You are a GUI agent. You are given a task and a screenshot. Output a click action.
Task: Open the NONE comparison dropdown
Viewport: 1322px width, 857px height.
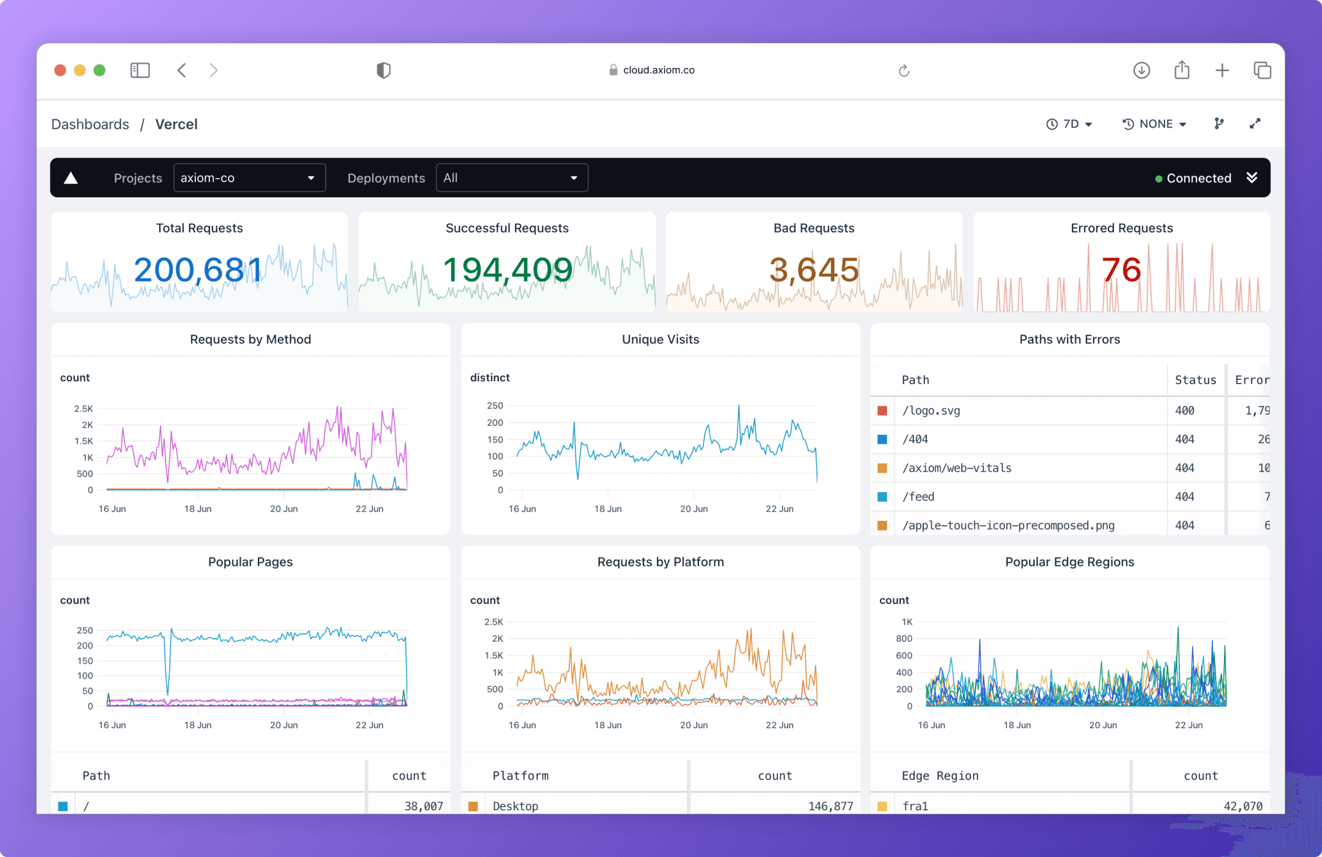[1154, 124]
